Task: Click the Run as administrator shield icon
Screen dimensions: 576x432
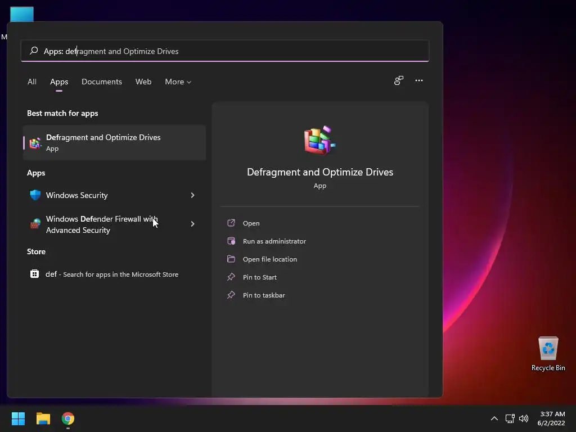Action: (x=231, y=241)
